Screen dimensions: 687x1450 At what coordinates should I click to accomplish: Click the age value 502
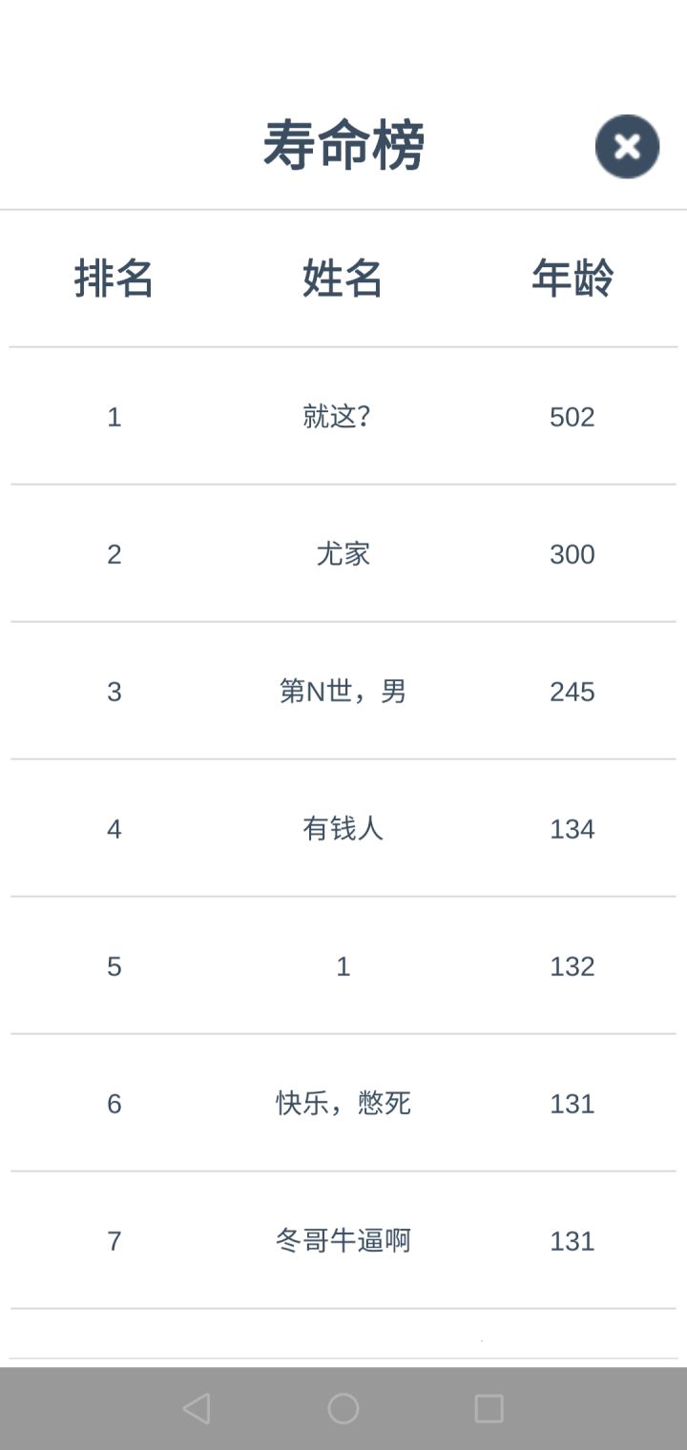(x=572, y=417)
